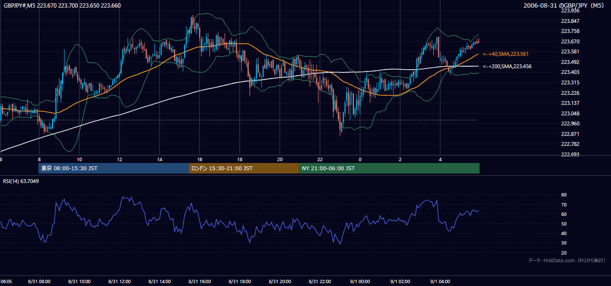Click the 9/1 04:00 date label
Image resolution: width=611 pixels, height=286 pixels.
[441, 282]
